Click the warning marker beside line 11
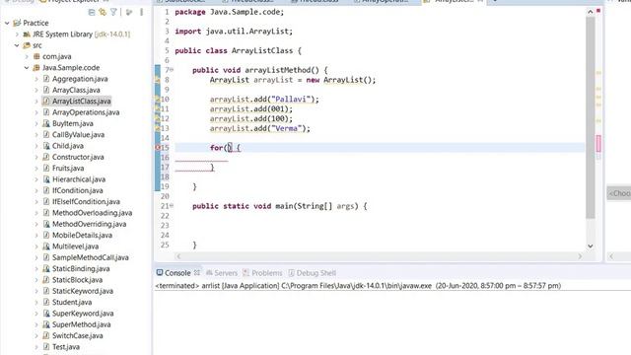Screen dimensions: 631x355 click(158, 109)
